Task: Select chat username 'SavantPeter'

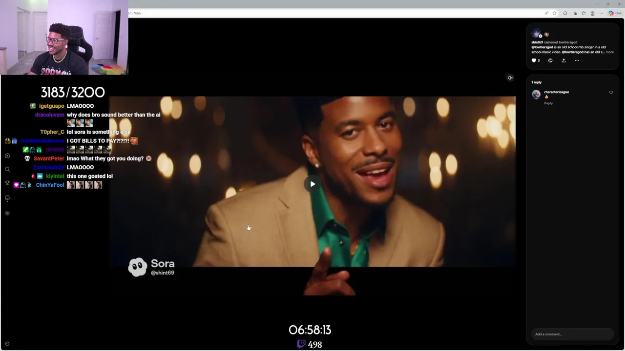Action: [49, 158]
